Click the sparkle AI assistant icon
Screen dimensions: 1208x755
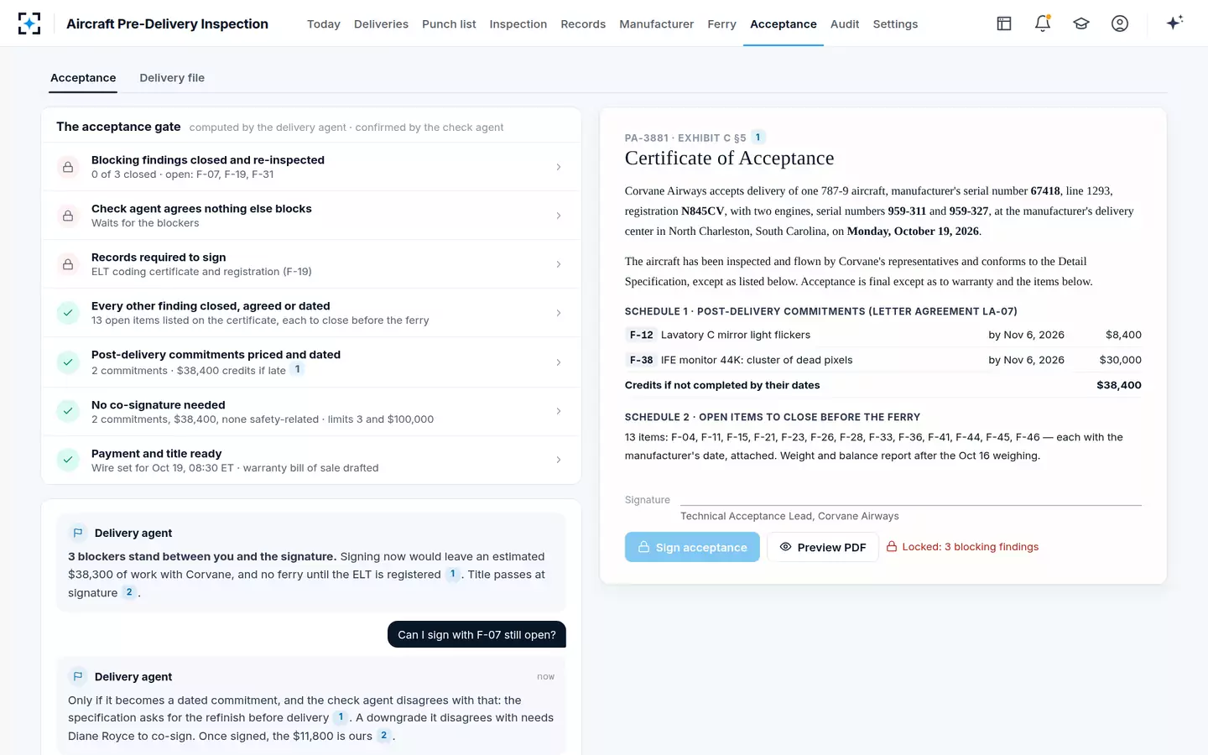(x=1174, y=23)
